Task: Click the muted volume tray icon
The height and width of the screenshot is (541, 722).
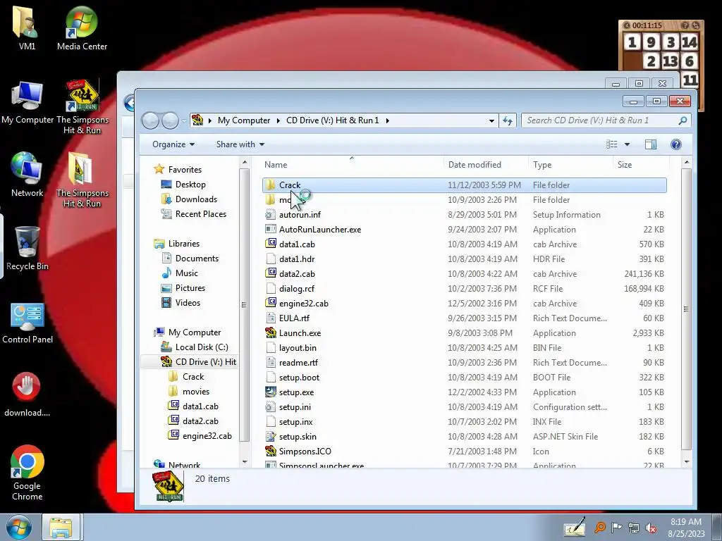Action: coord(651,528)
